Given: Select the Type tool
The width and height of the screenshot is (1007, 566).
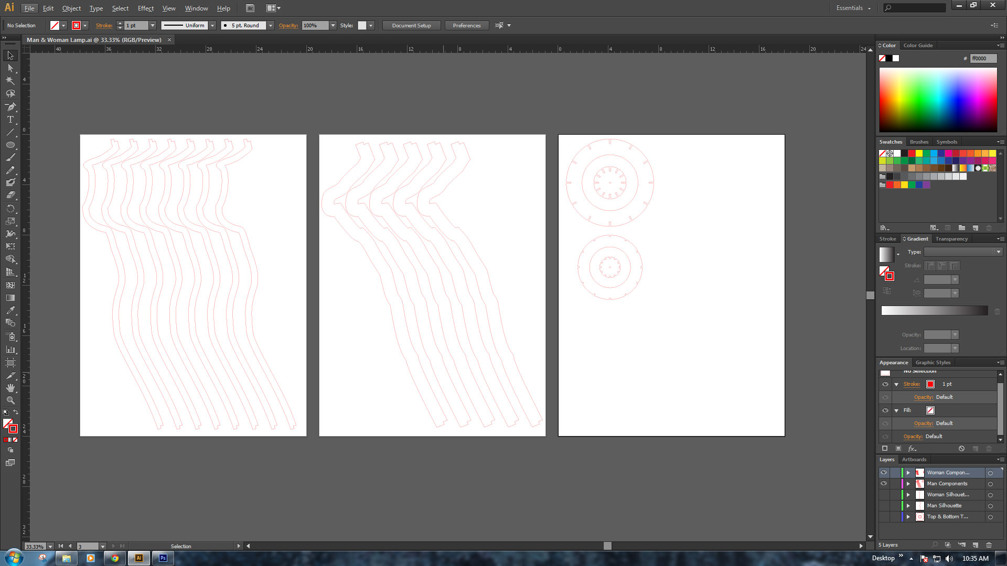Looking at the screenshot, I should [10, 119].
